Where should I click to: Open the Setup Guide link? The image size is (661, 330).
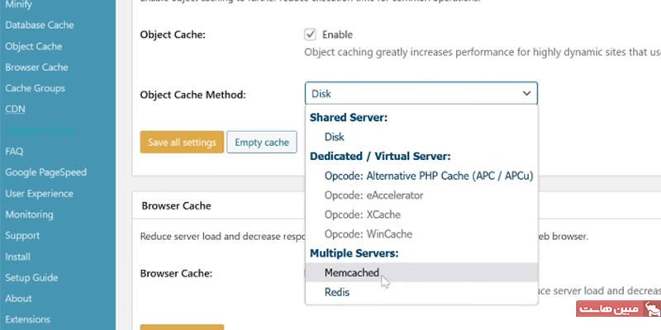[30, 277]
